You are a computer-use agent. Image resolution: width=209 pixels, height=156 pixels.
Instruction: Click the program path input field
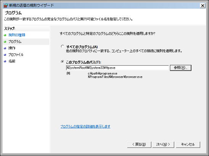click(x=117, y=68)
